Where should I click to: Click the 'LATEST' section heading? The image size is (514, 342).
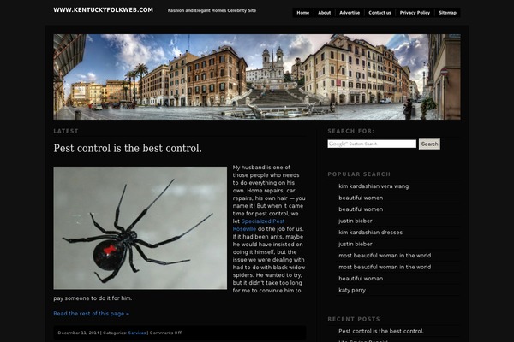pos(66,131)
